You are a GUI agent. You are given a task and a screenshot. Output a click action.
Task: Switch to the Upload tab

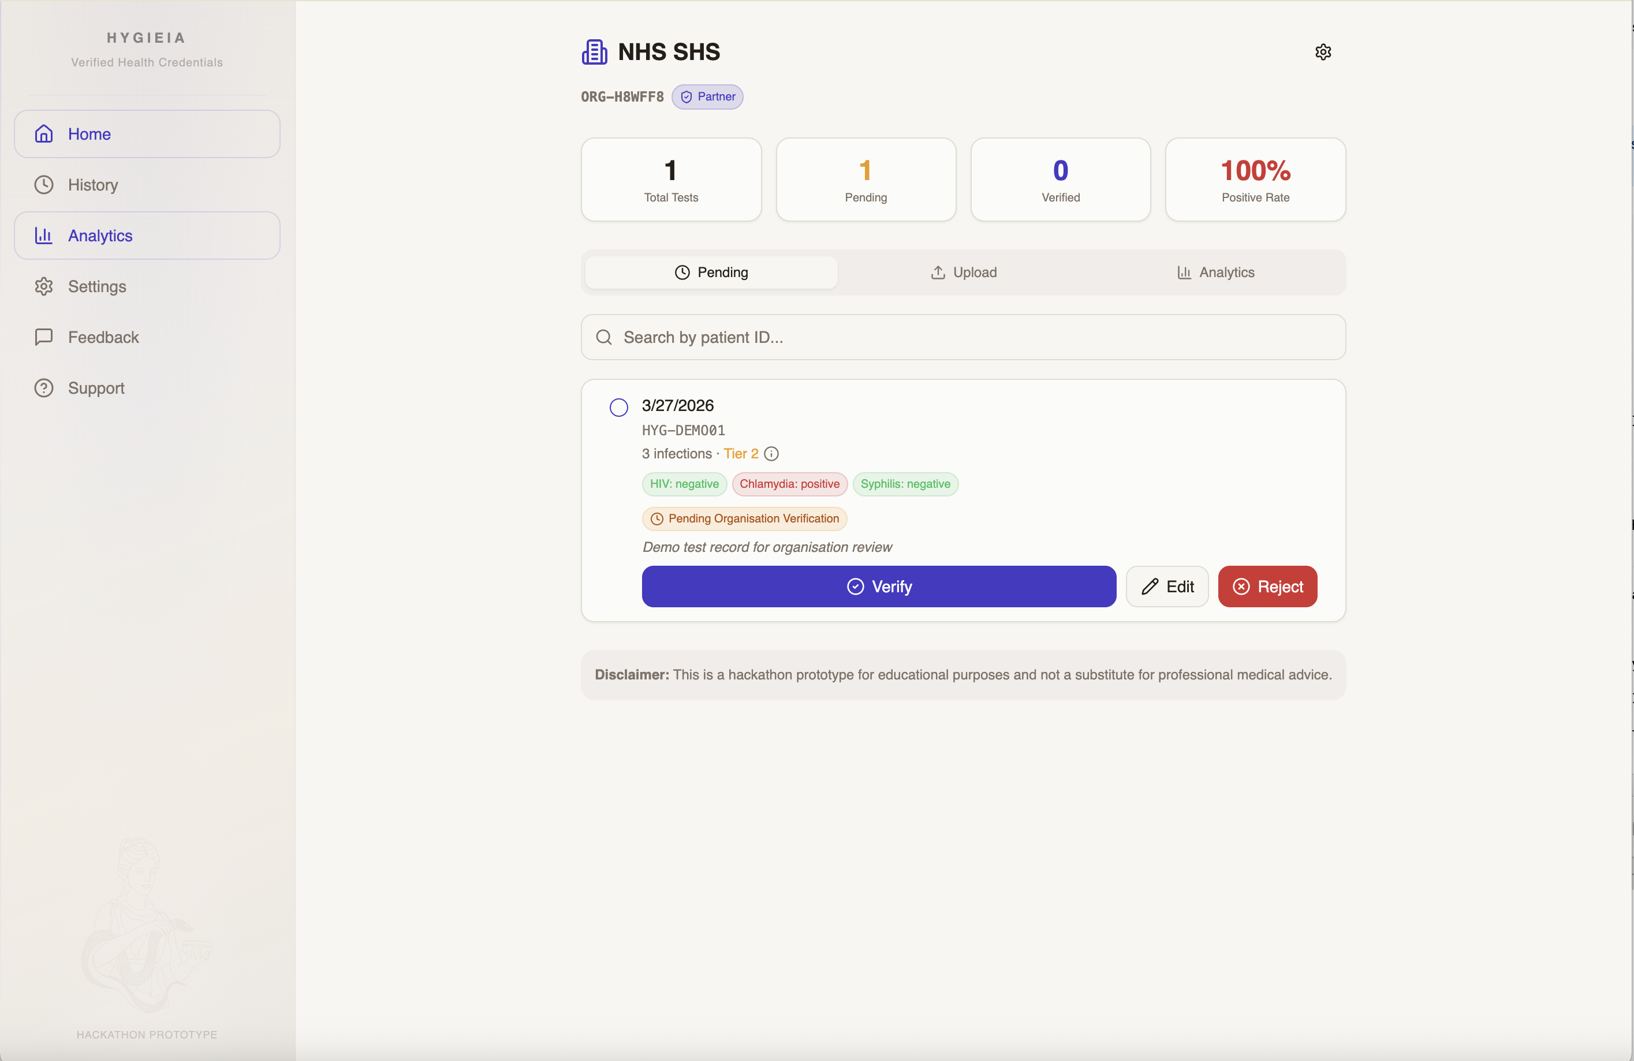pos(963,272)
